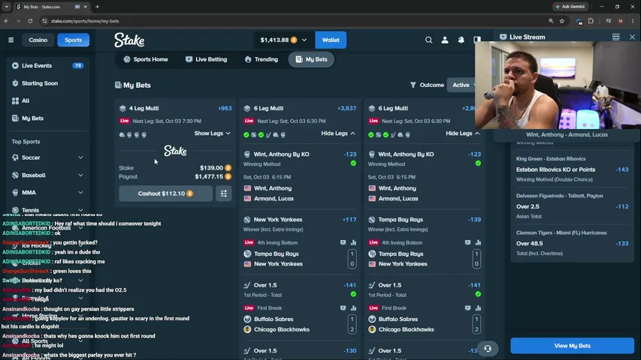Open Starting Soon in sidebar
This screenshot has height=360, width=641.
[47, 83]
